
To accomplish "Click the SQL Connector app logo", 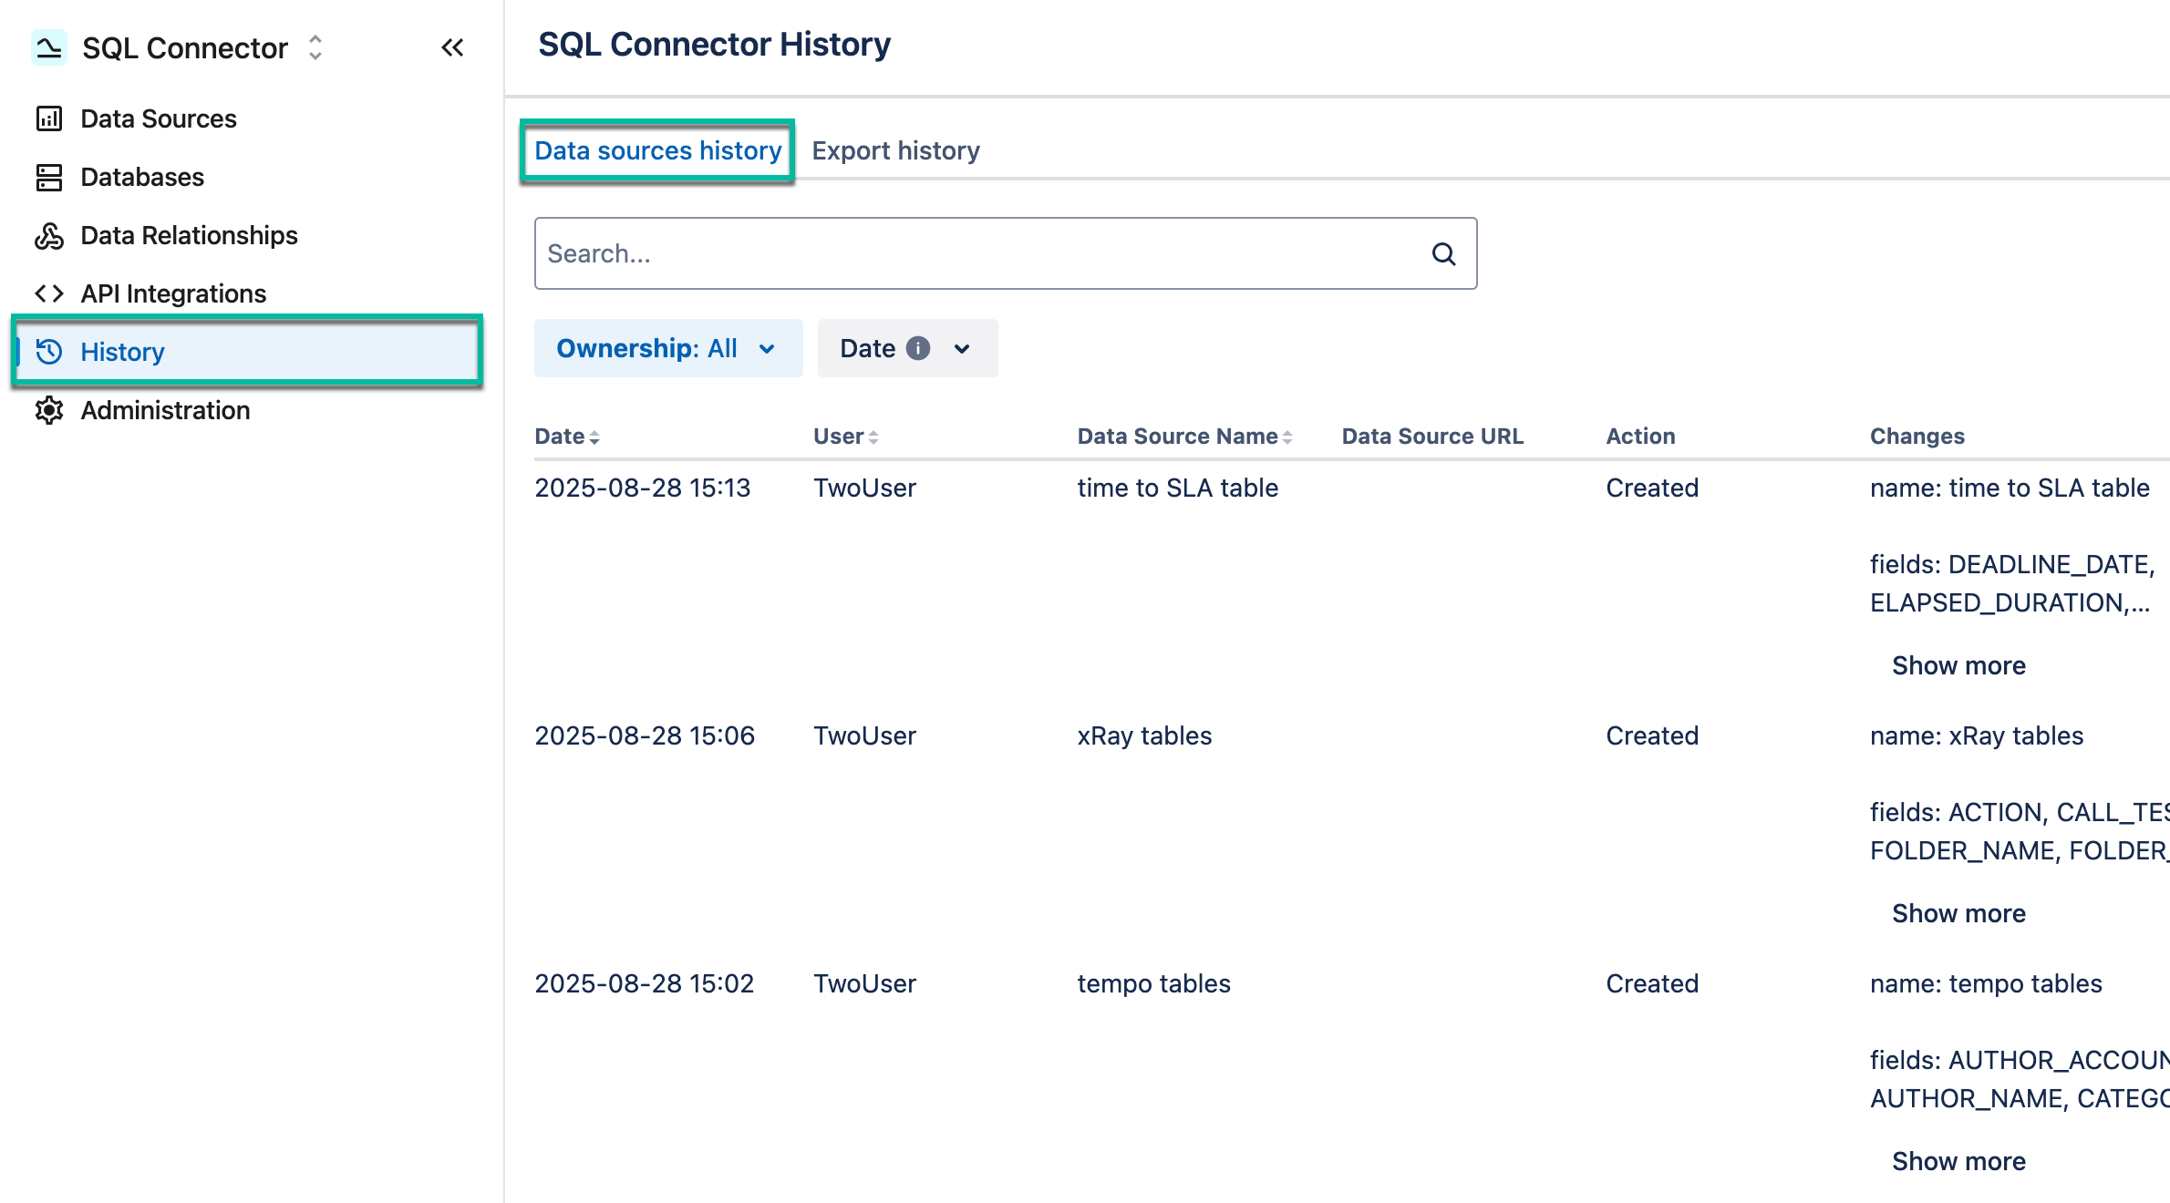I will 50,47.
